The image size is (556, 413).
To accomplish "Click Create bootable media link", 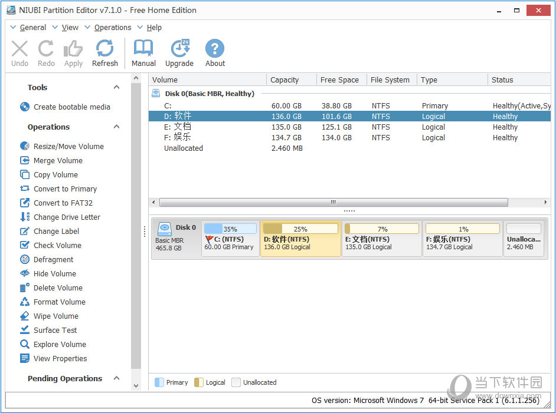I will 71,107.
